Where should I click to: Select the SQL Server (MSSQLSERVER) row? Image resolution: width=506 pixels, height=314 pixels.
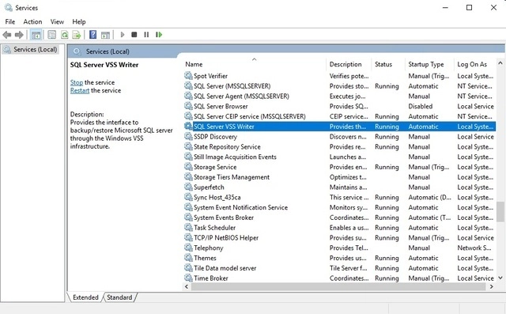[x=339, y=86]
